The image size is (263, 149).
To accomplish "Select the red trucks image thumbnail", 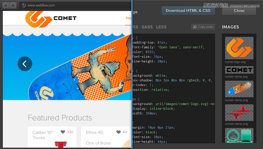I will click(x=239, y=112).
